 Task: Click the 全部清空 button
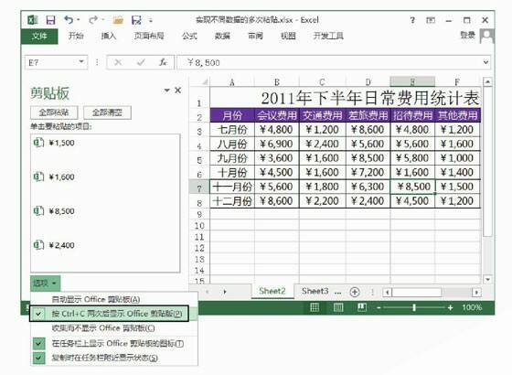pyautogui.click(x=108, y=112)
